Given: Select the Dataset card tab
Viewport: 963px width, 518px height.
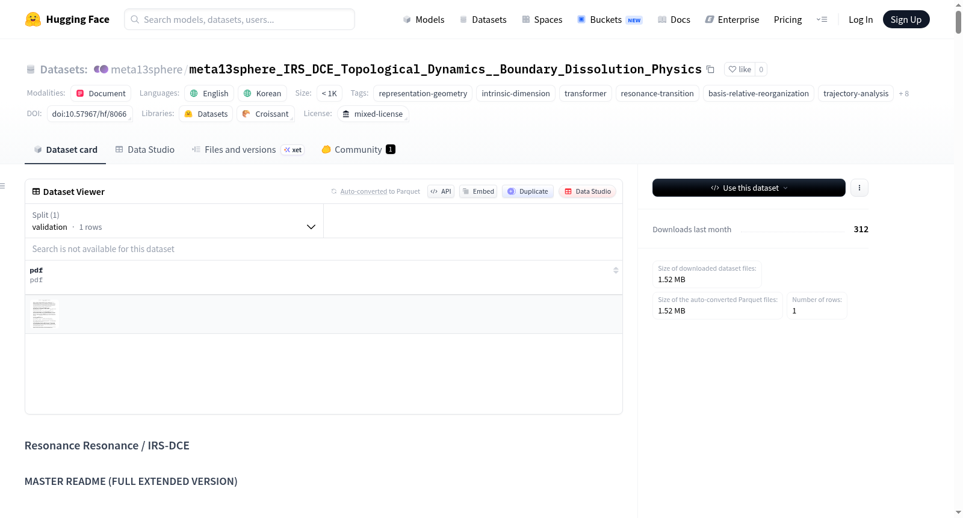Looking at the screenshot, I should click(x=65, y=150).
